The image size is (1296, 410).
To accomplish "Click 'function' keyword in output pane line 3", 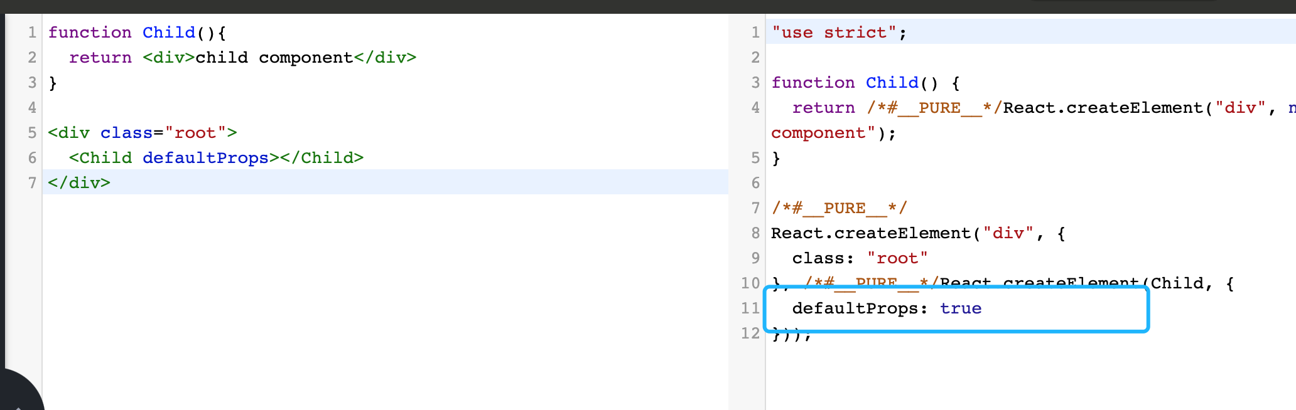I will tap(813, 83).
